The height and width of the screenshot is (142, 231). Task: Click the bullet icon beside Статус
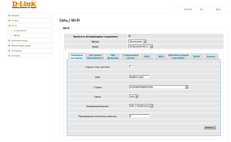point(9,21)
